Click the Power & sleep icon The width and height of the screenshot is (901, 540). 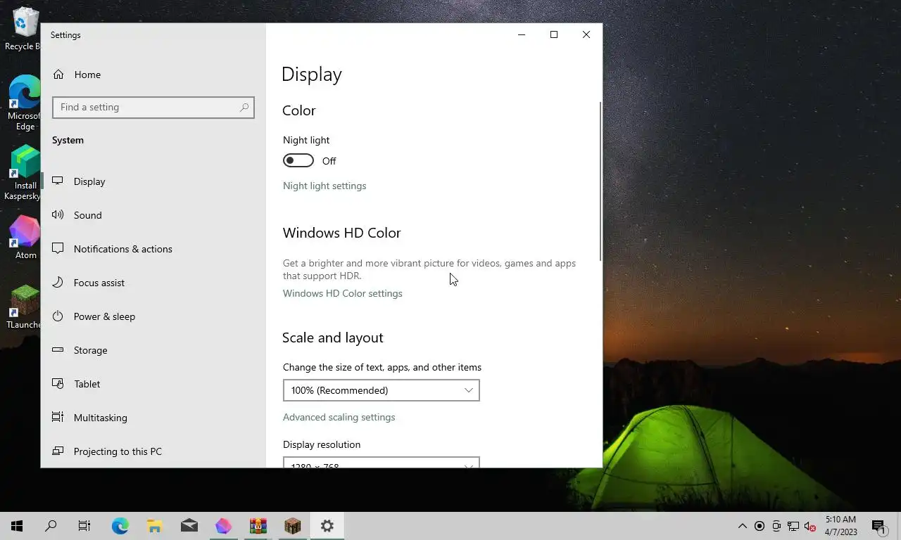pyautogui.click(x=58, y=316)
